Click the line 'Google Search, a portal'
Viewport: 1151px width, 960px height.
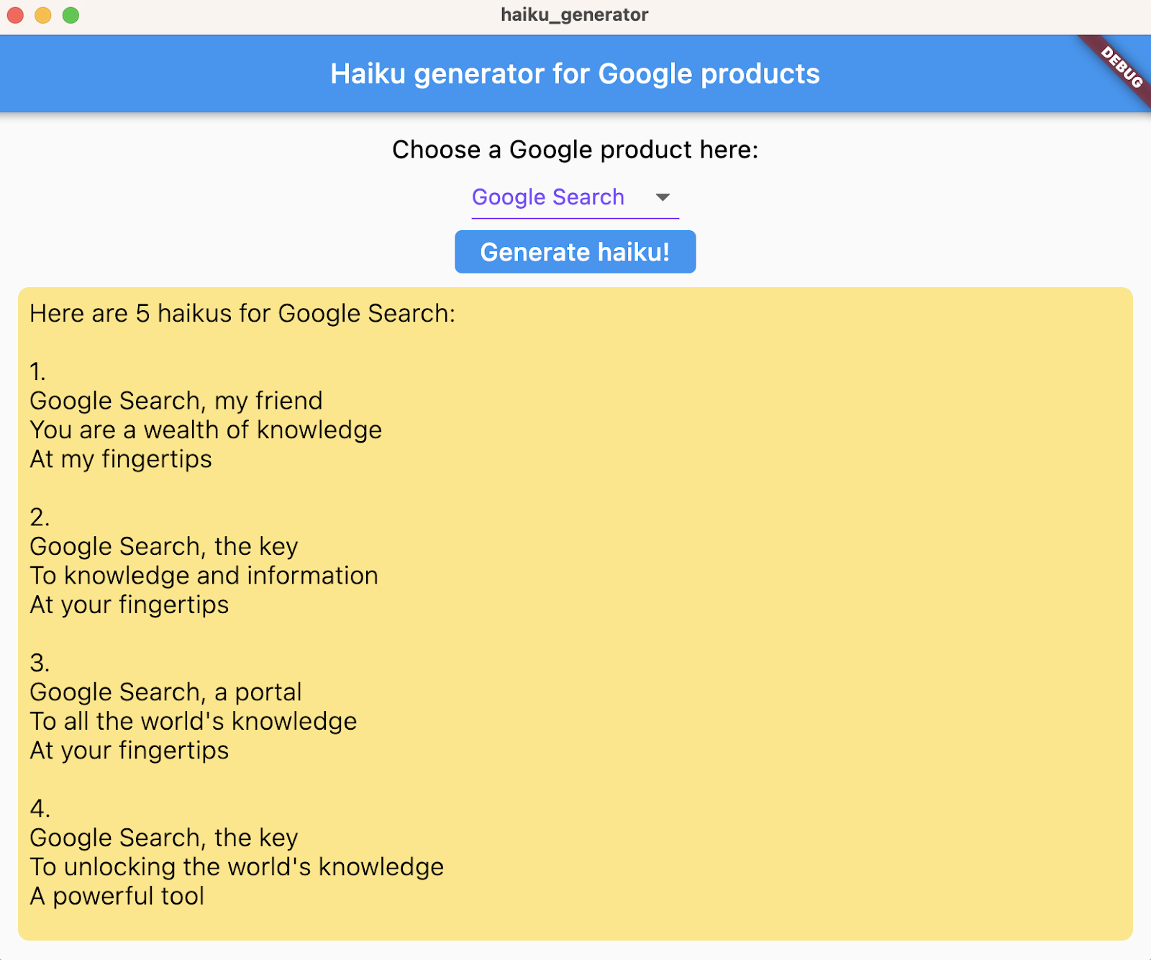coord(165,692)
